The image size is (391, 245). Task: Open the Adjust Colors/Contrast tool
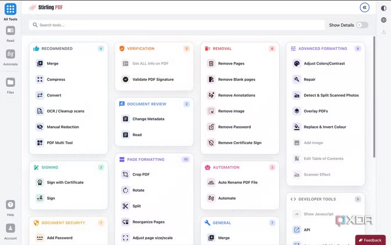(x=326, y=64)
